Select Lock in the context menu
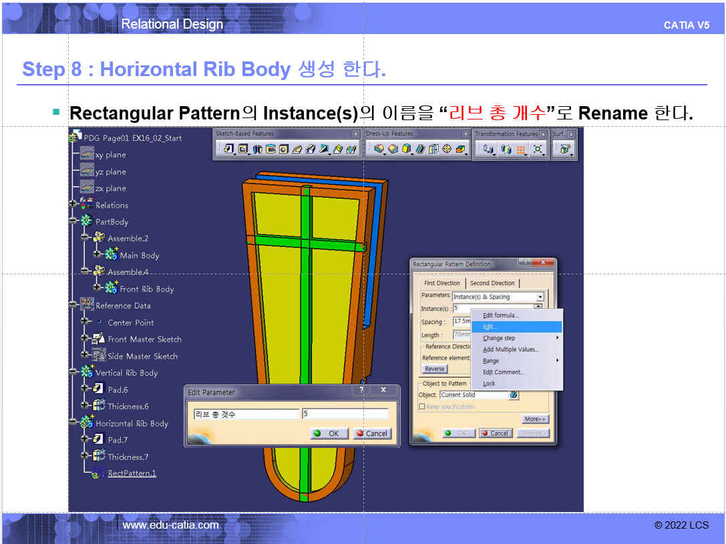Screen dimensions: 726x544 coord(490,384)
